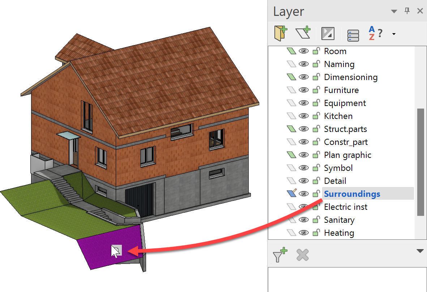Click the A-Z sort layers icon
Screen dimensions: 427x292
[375, 34]
